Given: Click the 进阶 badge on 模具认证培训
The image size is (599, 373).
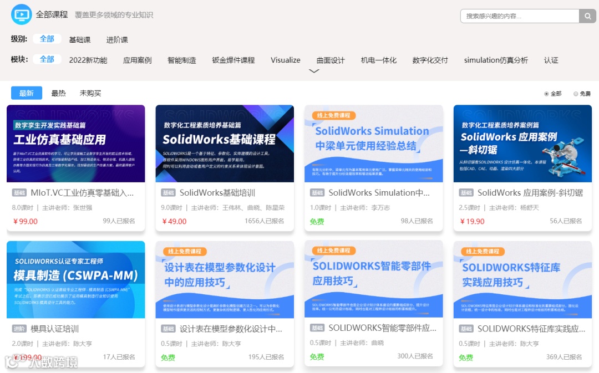Looking at the screenshot, I should pyautogui.click(x=19, y=329).
